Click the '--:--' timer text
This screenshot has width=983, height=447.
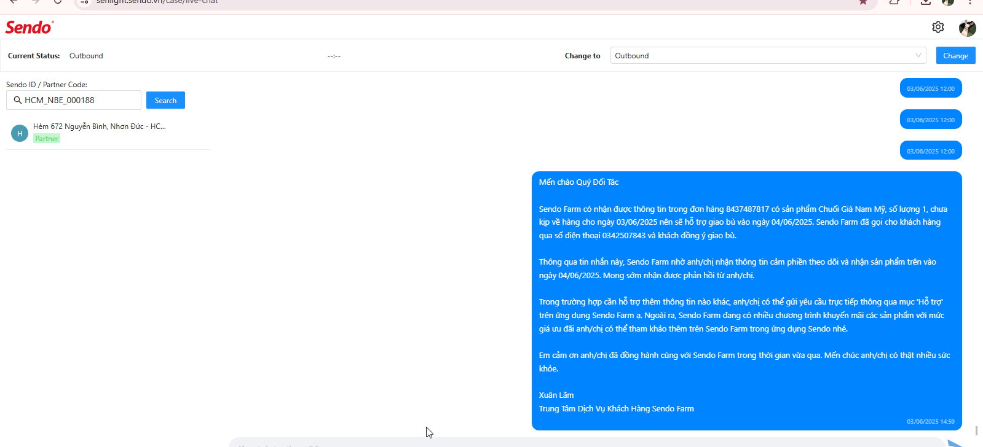(x=334, y=56)
